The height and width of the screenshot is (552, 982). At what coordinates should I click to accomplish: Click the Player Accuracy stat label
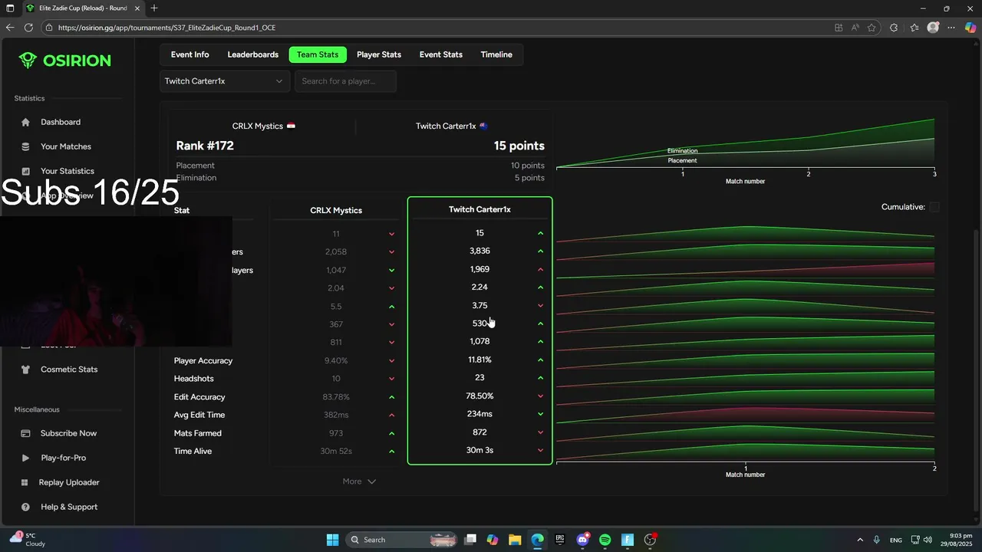click(x=203, y=360)
